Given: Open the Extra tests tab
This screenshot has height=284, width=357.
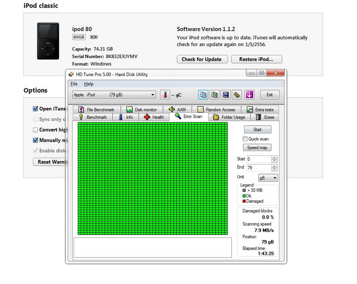Looking at the screenshot, I should [260, 110].
